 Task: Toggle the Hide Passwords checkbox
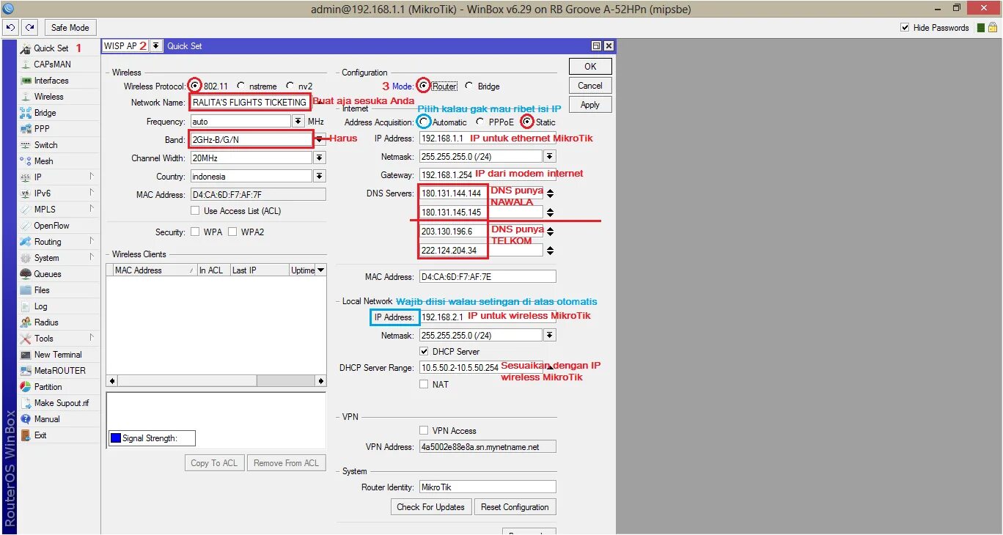[x=905, y=28]
